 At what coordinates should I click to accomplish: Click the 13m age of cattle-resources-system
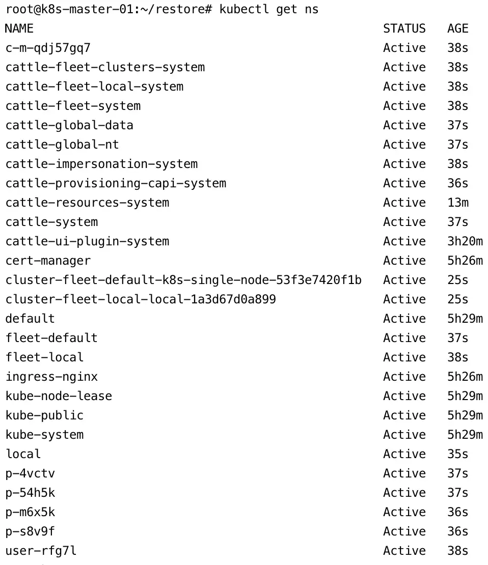[457, 203]
